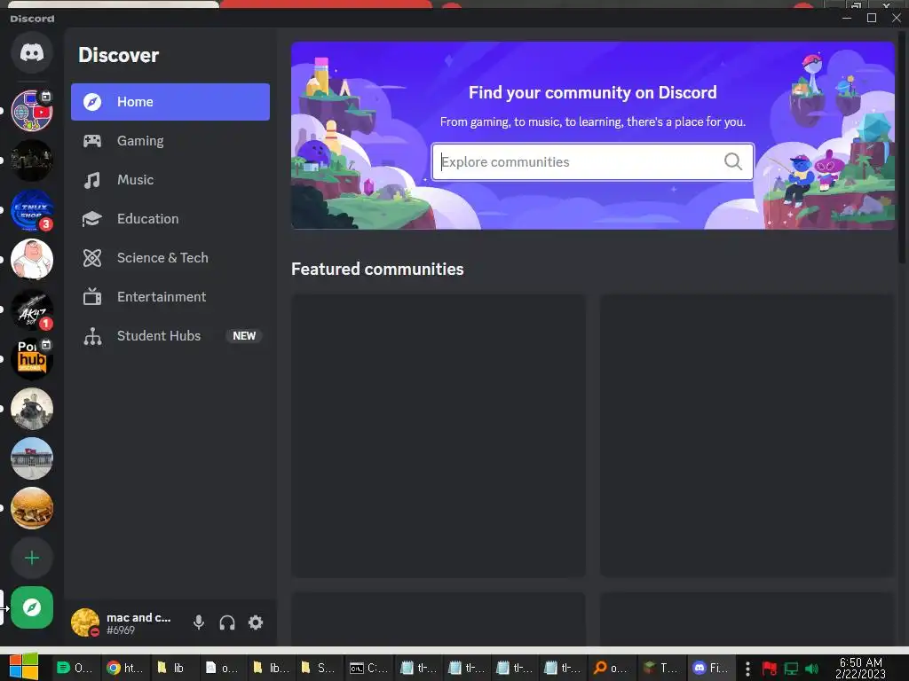Click the magnifier search icon in banner

click(732, 161)
